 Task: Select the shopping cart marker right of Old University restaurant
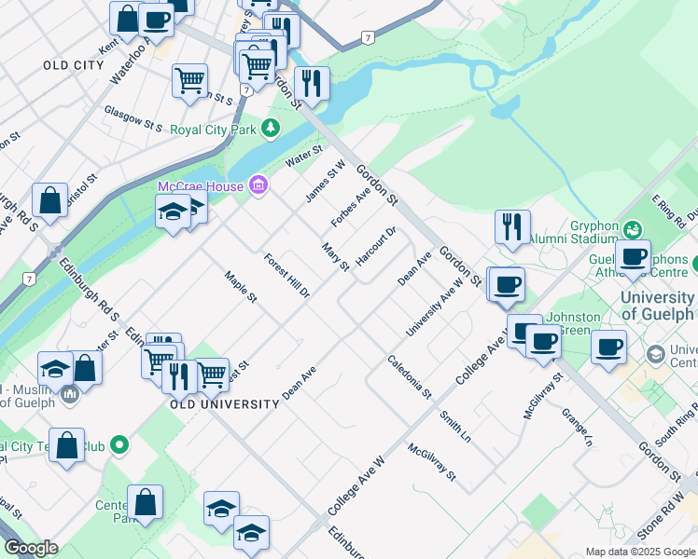click(213, 375)
